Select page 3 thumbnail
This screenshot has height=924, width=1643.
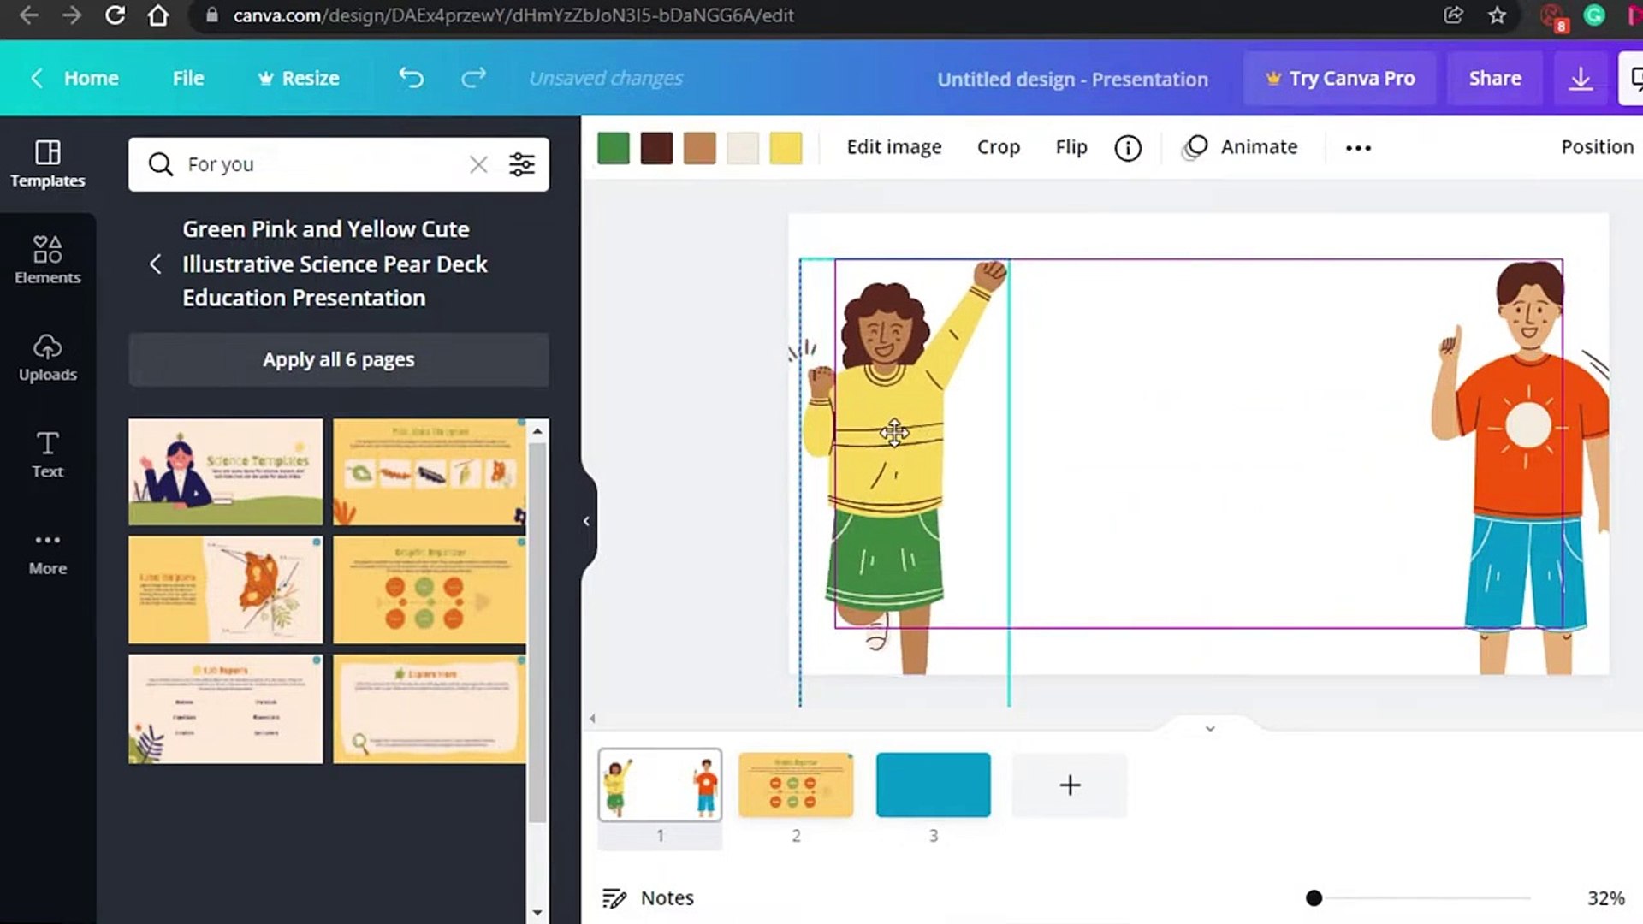(933, 785)
